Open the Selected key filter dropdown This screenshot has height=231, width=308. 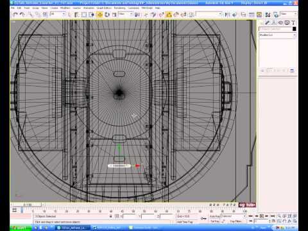coord(234,216)
